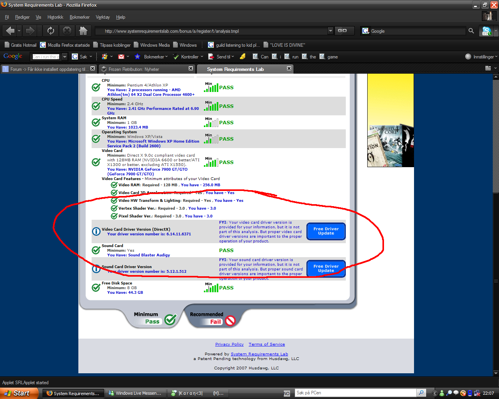The image size is (499, 399).
Task: Expand the address bar URL dropdown
Action: pyautogui.click(x=331, y=30)
